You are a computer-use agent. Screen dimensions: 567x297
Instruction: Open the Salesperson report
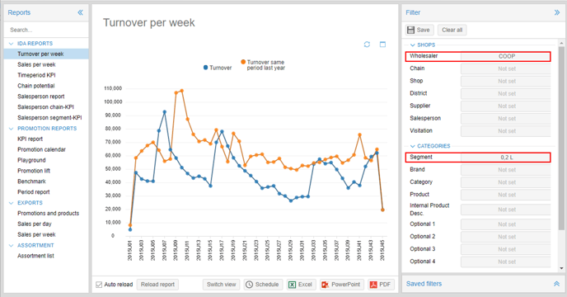41,97
